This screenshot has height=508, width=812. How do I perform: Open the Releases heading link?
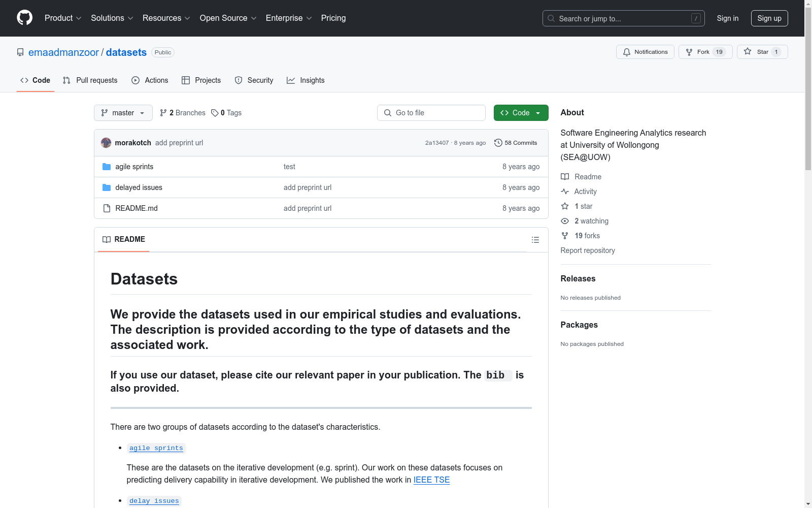(578, 278)
